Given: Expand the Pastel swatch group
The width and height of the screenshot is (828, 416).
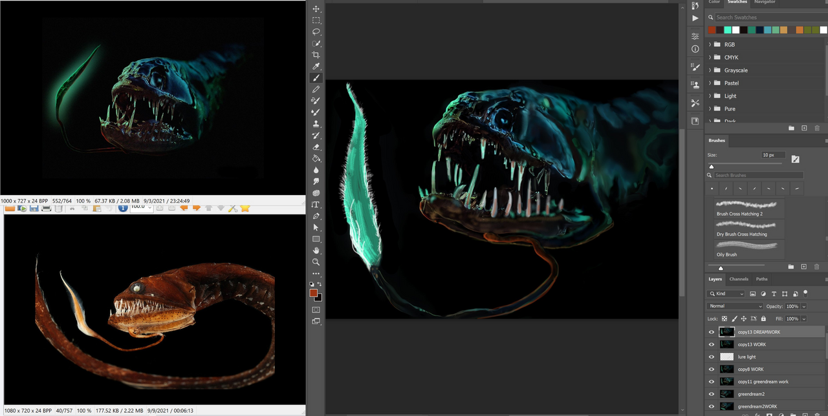Looking at the screenshot, I should (710, 83).
